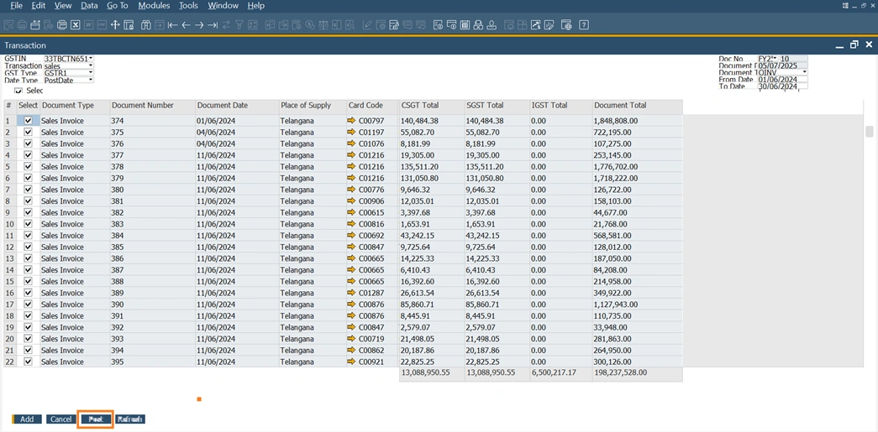
Task: Jump to the last data record
Action: click(213, 25)
